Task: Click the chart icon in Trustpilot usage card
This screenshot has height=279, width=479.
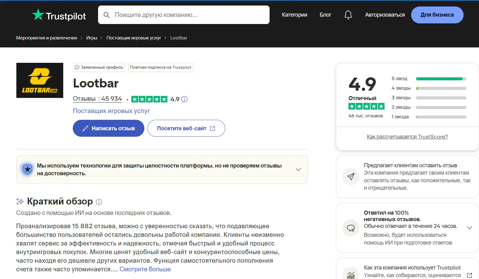Action: (351, 275)
